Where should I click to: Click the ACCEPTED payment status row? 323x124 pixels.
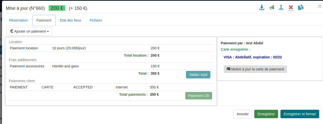click(x=83, y=87)
